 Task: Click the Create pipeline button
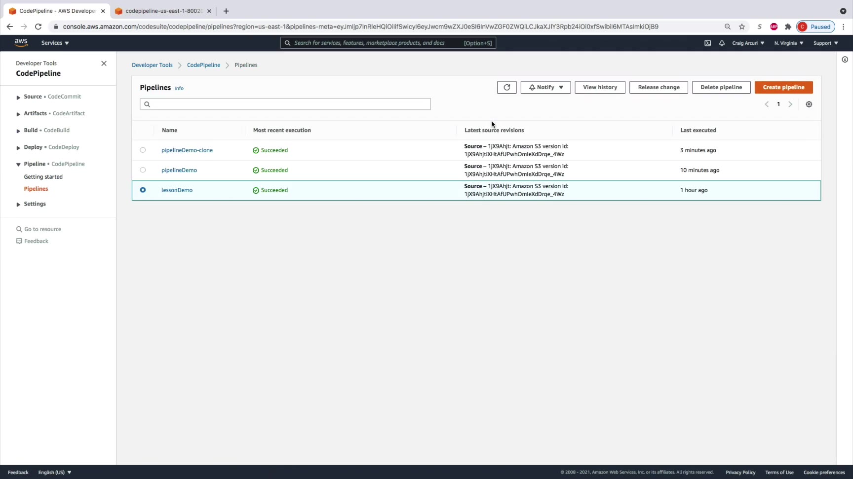(x=783, y=87)
